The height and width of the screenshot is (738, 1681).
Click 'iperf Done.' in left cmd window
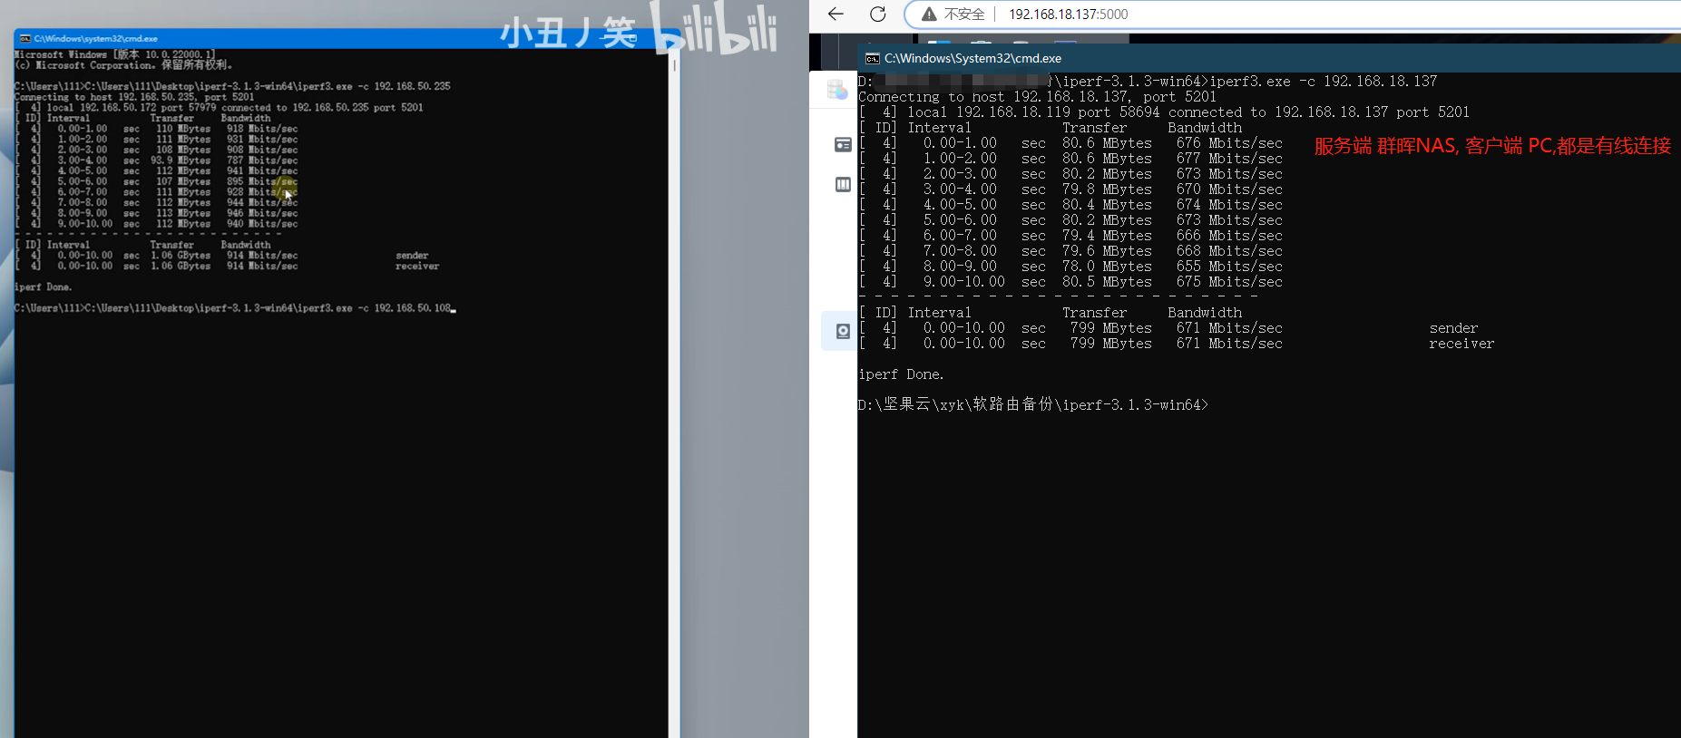click(x=43, y=287)
